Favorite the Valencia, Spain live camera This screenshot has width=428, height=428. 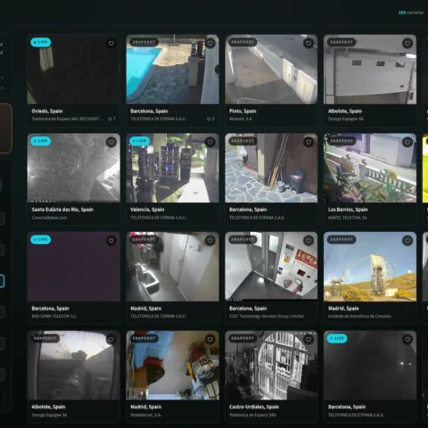210,143
